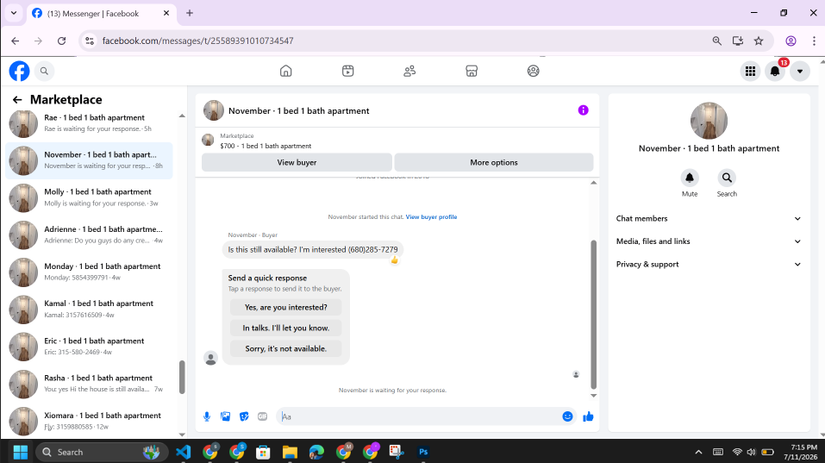Send quick response Yes, are you interested?
Screen dimensions: 825x463
point(285,307)
